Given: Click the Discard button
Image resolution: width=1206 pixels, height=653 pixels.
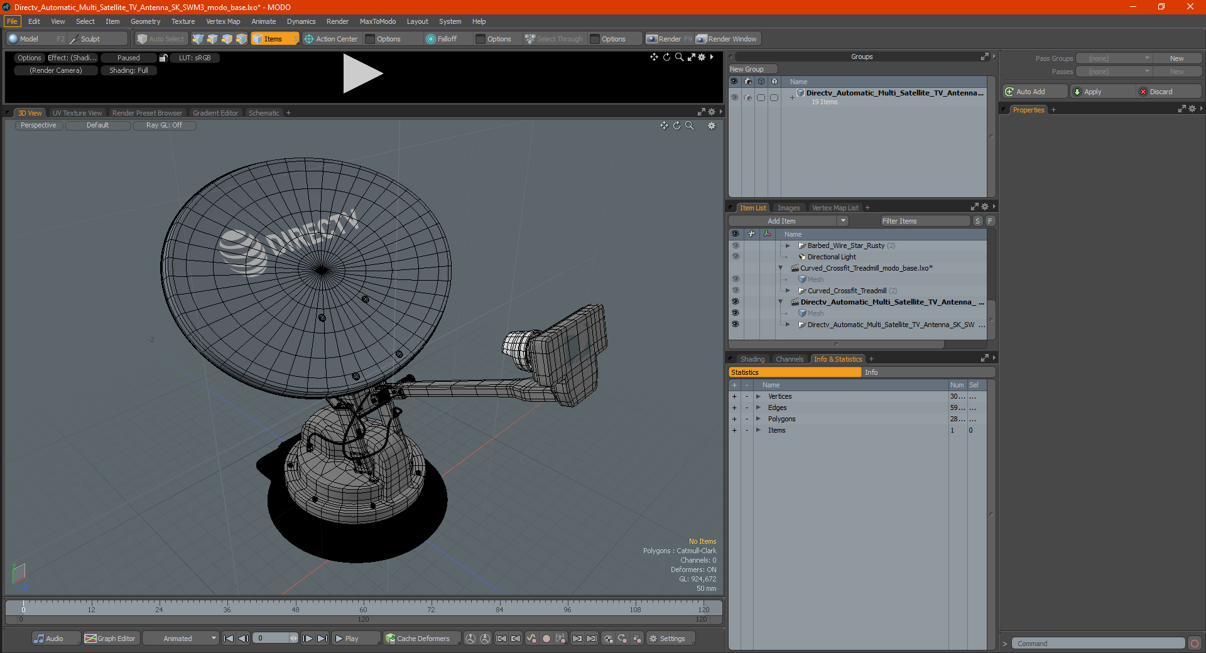Looking at the screenshot, I should pyautogui.click(x=1169, y=92).
